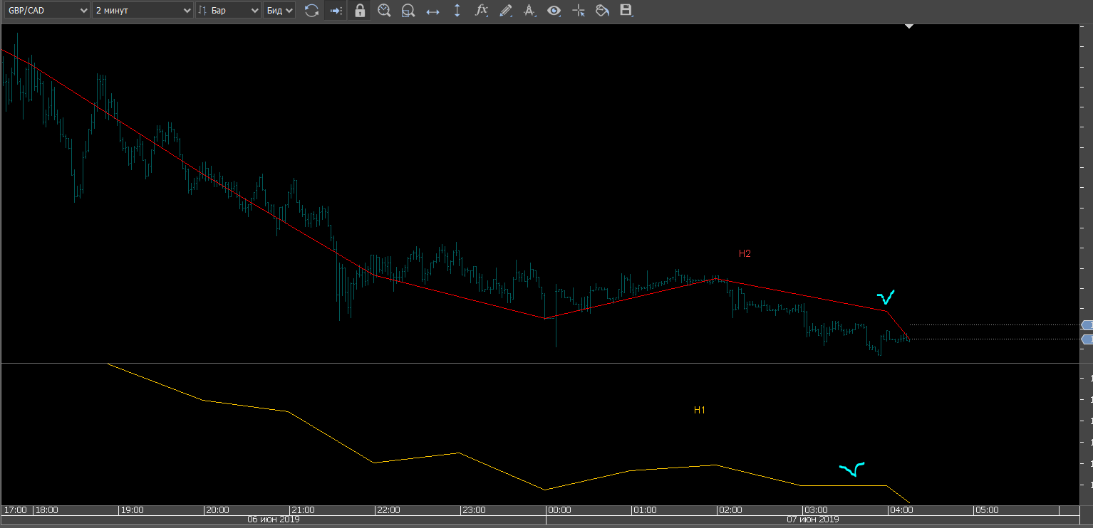Viewport: 1093px width, 528px height.
Task: Click the 05:00 time axis label
Action: tap(987, 510)
